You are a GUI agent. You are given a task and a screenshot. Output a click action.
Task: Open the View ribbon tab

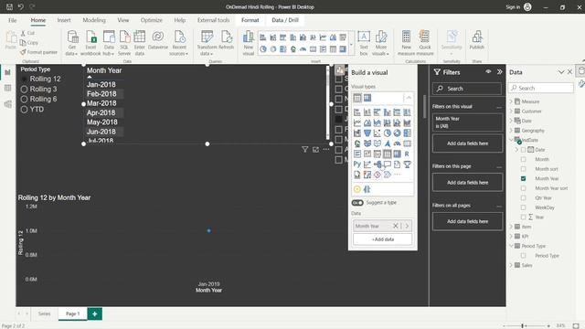point(123,20)
